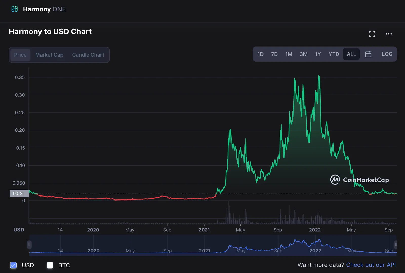The image size is (405, 273).
Task: Select the ALL time range
Action: [x=351, y=54]
